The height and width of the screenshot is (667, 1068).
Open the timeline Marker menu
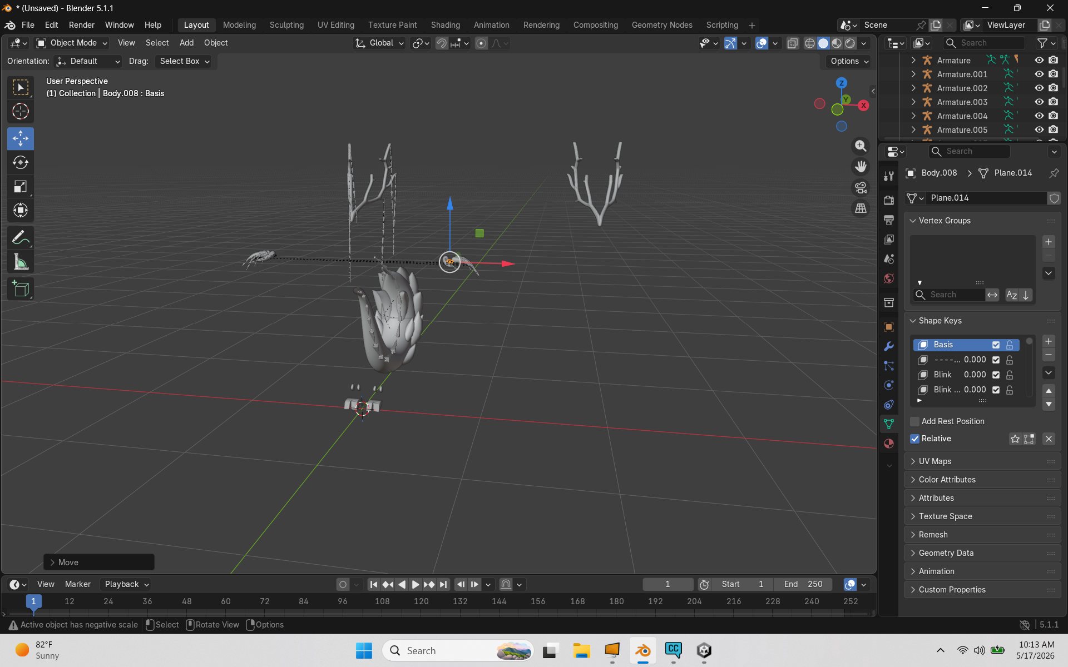pyautogui.click(x=77, y=584)
